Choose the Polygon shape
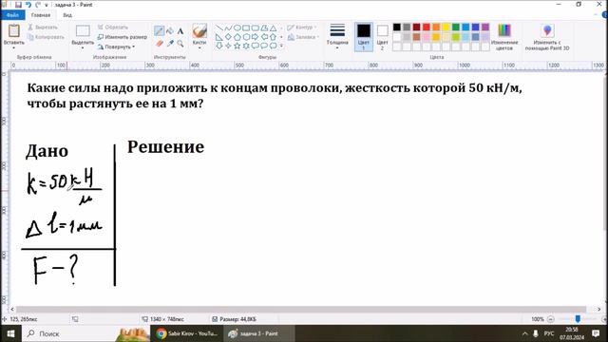608x342 pixels. click(x=264, y=28)
